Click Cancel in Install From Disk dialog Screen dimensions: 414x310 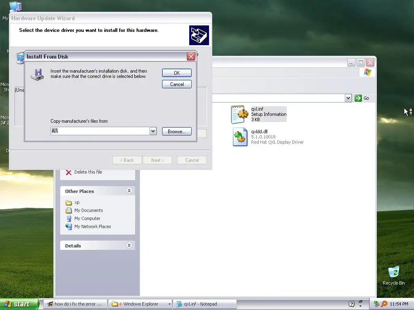tap(177, 84)
